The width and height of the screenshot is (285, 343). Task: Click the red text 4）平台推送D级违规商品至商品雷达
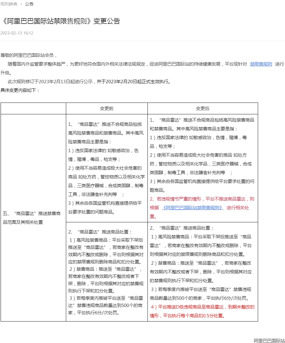pyautogui.click(x=202, y=311)
